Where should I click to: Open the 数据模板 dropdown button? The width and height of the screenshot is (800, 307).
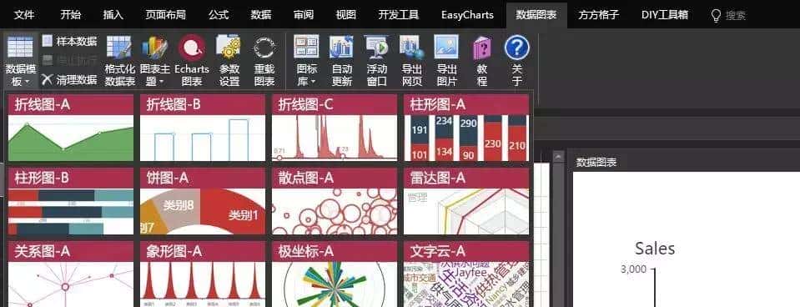tap(20, 60)
